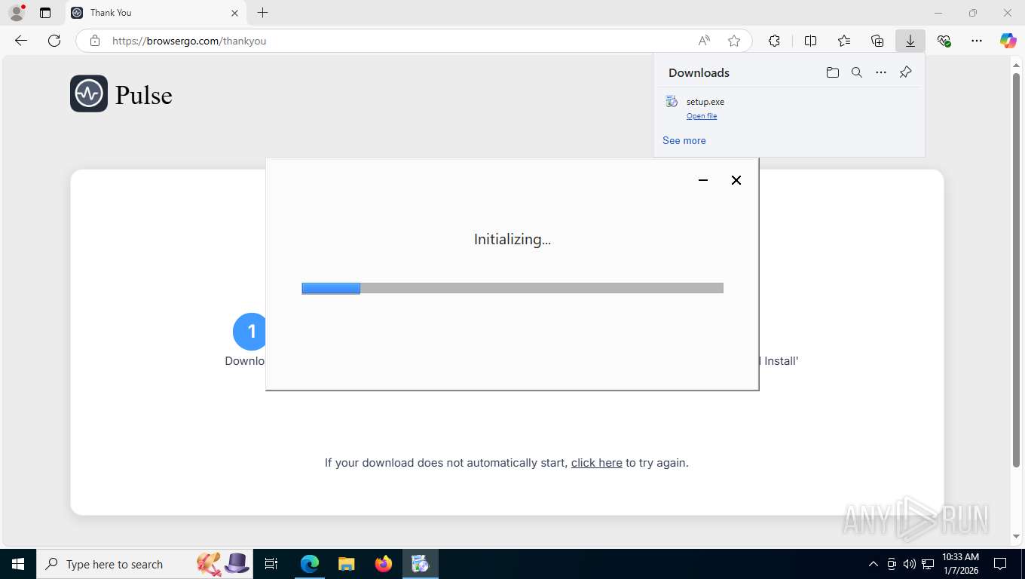Open Edge Settings and more menu
Viewport: 1025px width, 579px height.
[x=977, y=41]
